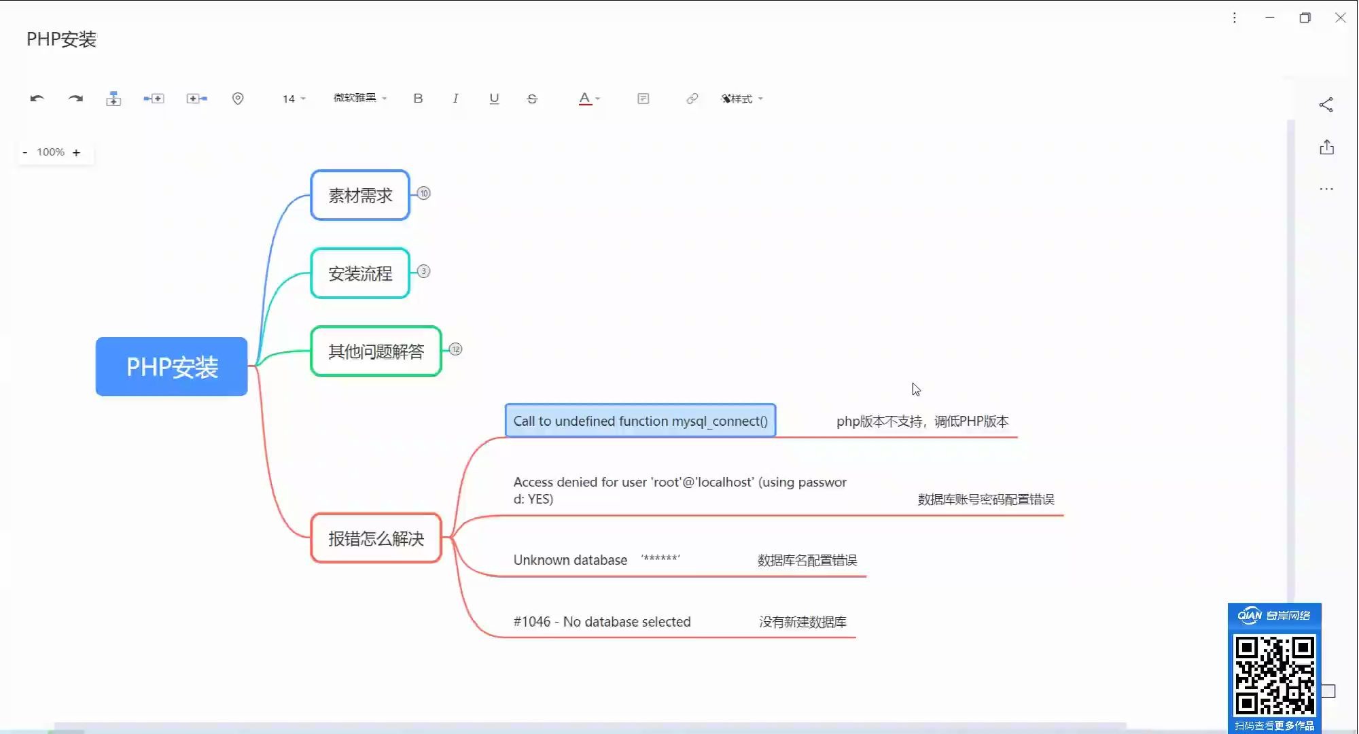
Task: Select 数据库名配置错误 node
Action: (x=807, y=560)
